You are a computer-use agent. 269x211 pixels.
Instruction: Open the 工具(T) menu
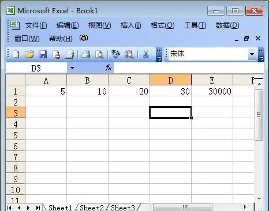click(195, 25)
